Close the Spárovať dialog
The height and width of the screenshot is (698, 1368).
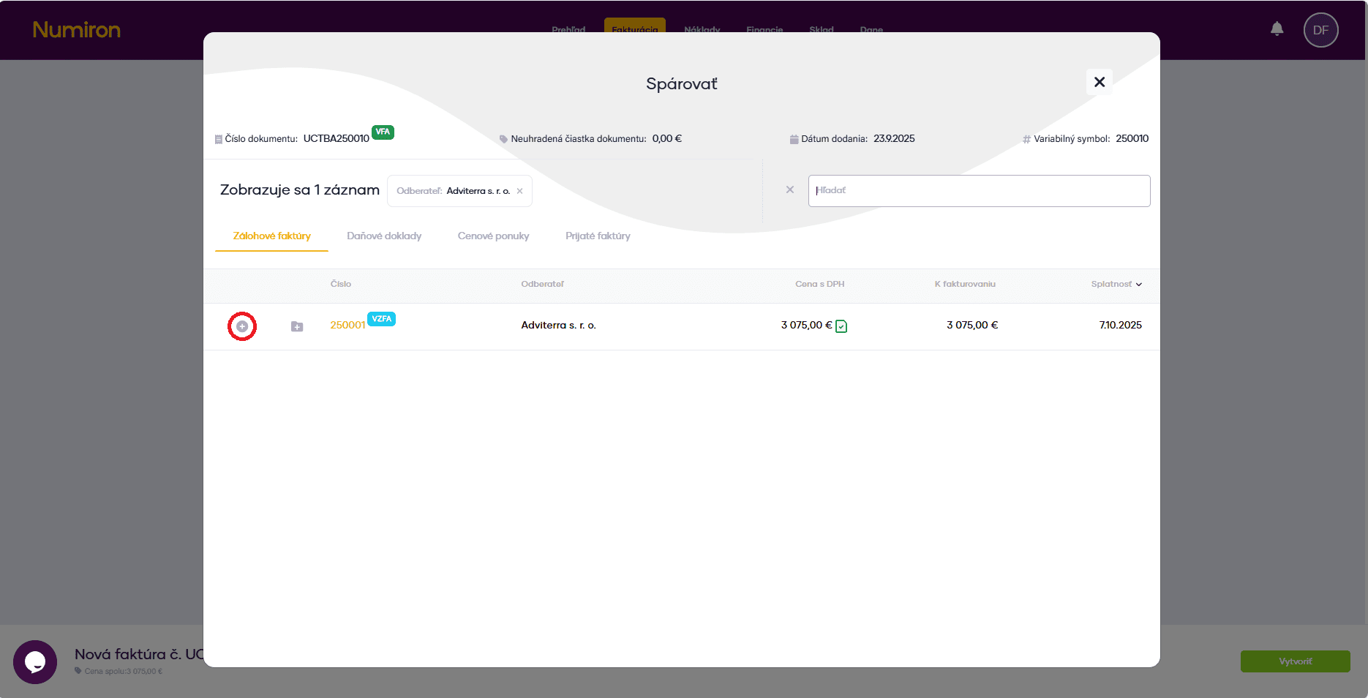click(1099, 82)
